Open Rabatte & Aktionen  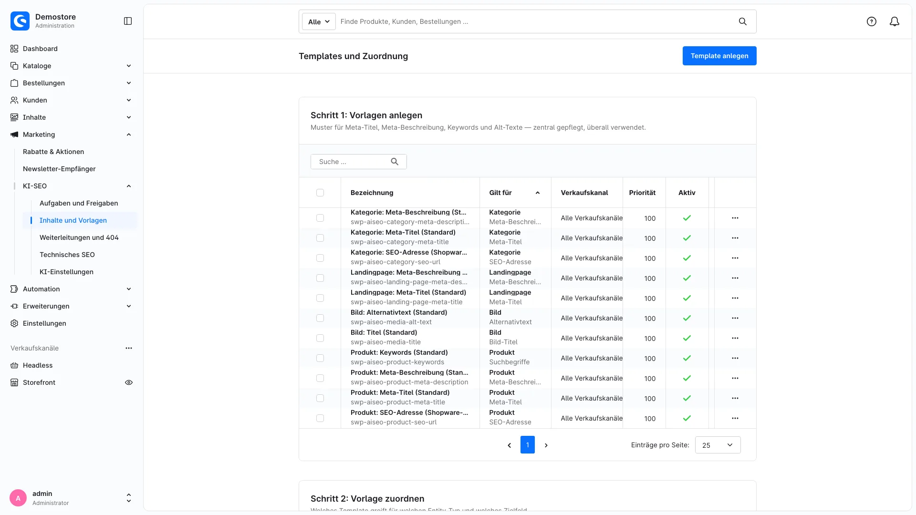tap(53, 152)
